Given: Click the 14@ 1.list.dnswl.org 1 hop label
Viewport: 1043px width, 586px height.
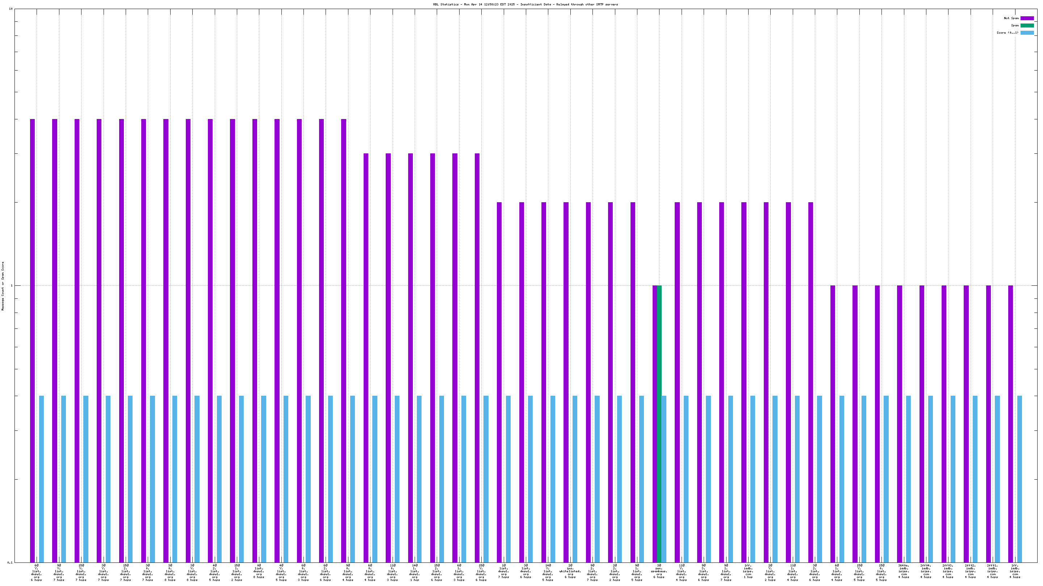Looking at the screenshot, I should point(414,572).
